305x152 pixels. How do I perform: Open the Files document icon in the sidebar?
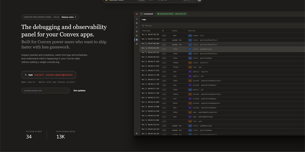click(x=137, y=31)
